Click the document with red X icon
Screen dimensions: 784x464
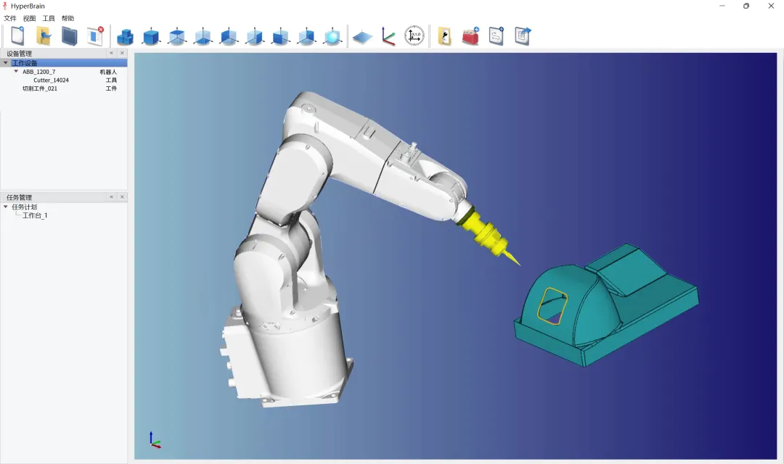tap(95, 36)
